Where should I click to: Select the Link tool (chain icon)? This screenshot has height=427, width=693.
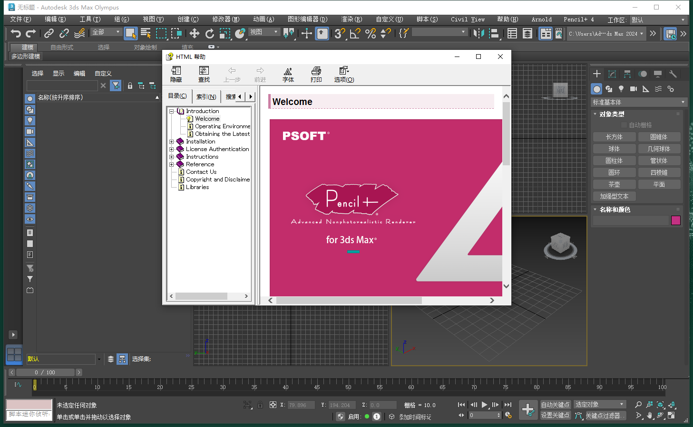(49, 33)
